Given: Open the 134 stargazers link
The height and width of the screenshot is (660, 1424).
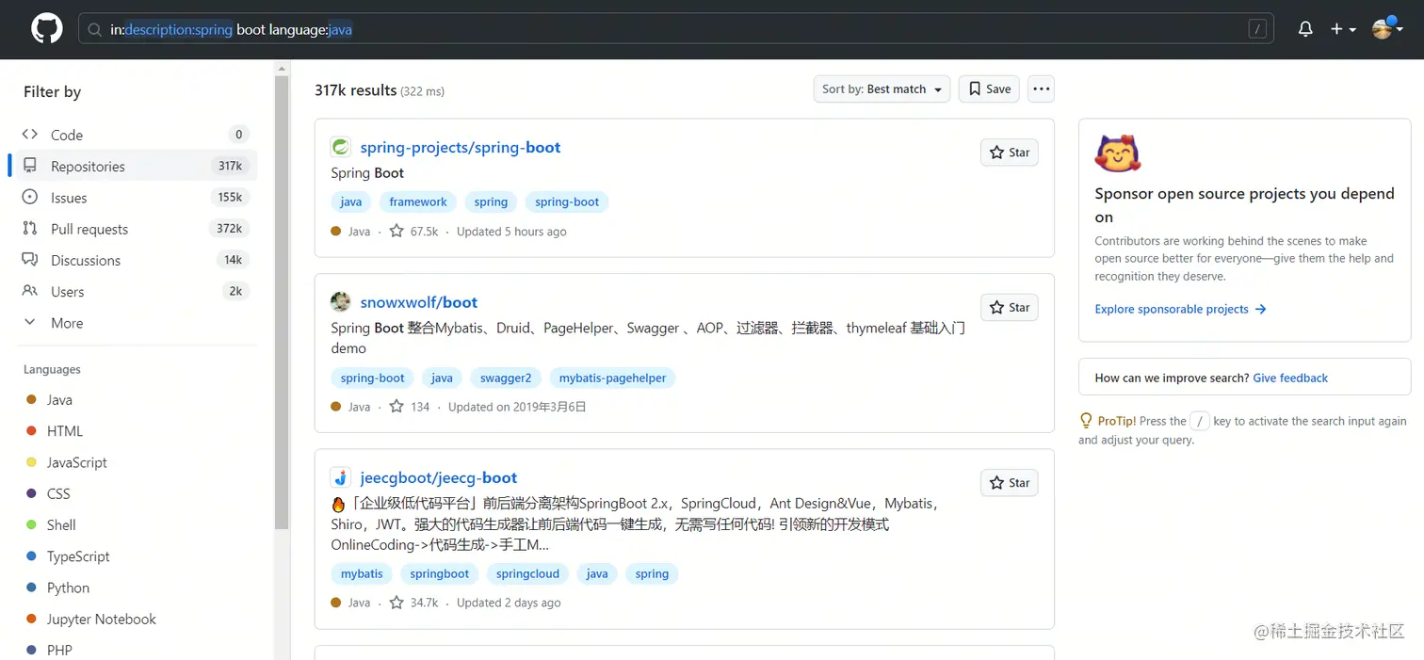Looking at the screenshot, I should pyautogui.click(x=410, y=407).
